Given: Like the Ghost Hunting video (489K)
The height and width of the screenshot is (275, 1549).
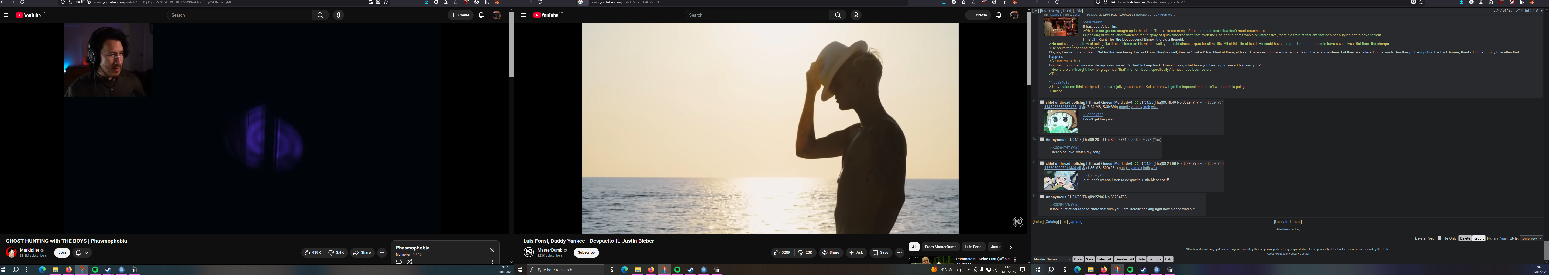Looking at the screenshot, I should pyautogui.click(x=313, y=253).
